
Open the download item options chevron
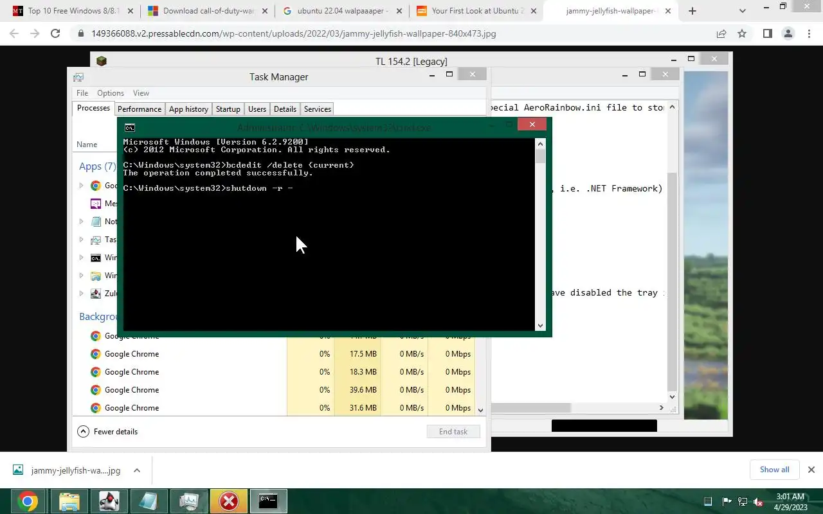click(137, 470)
